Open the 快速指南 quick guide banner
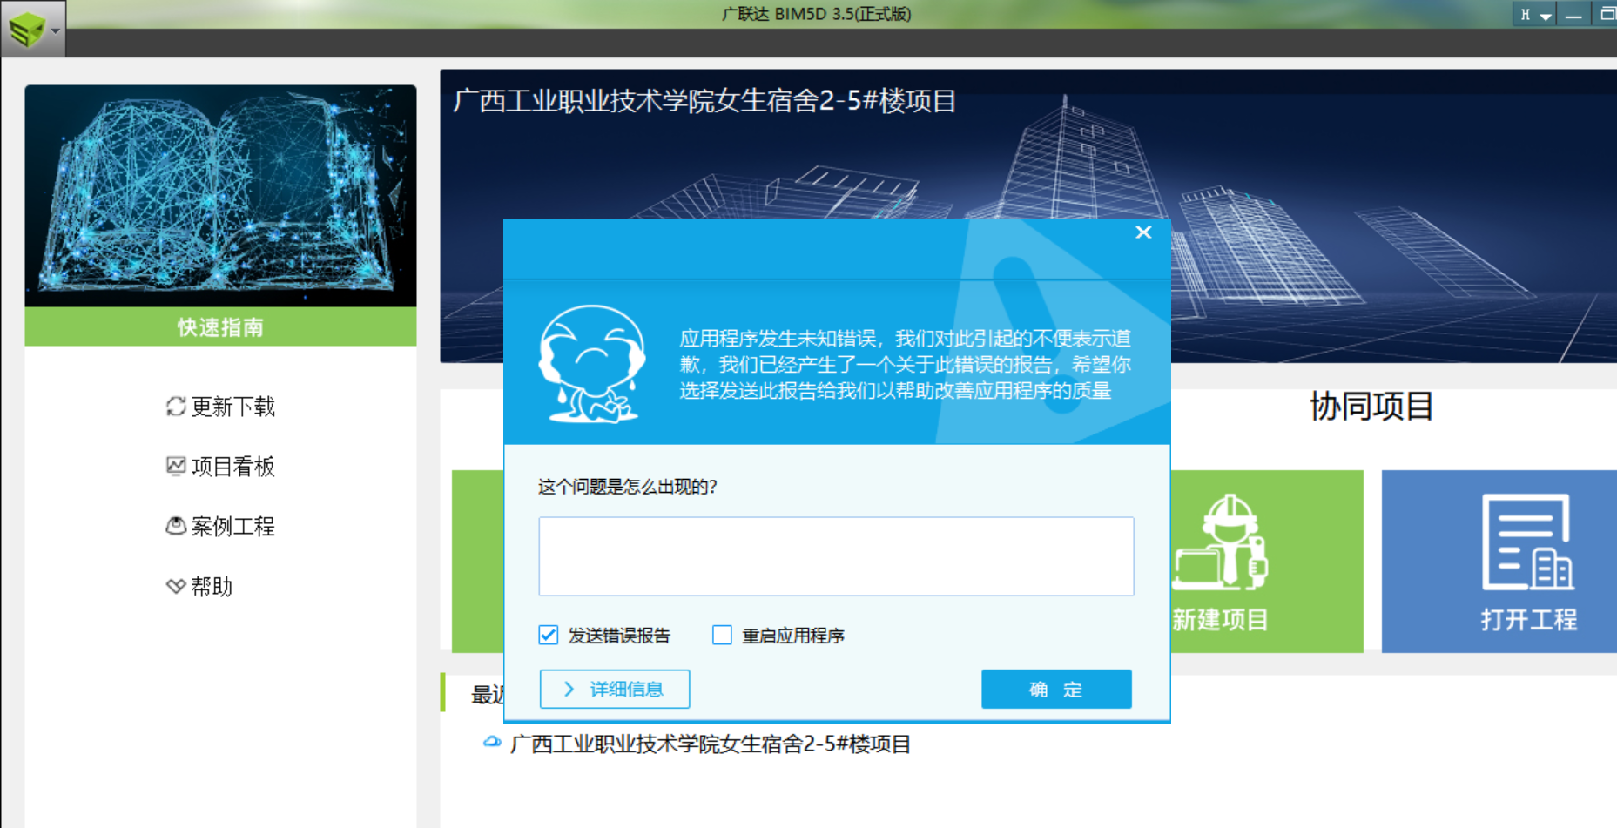This screenshot has height=828, width=1617. (220, 327)
